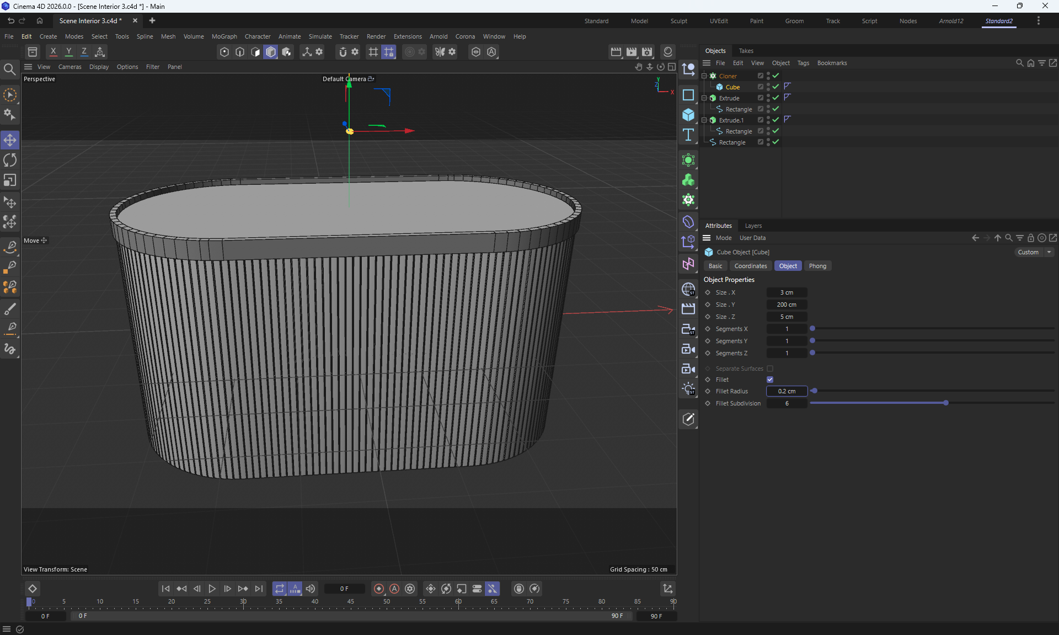The width and height of the screenshot is (1059, 635).
Task: Open the MoGraph menu
Action: [224, 36]
